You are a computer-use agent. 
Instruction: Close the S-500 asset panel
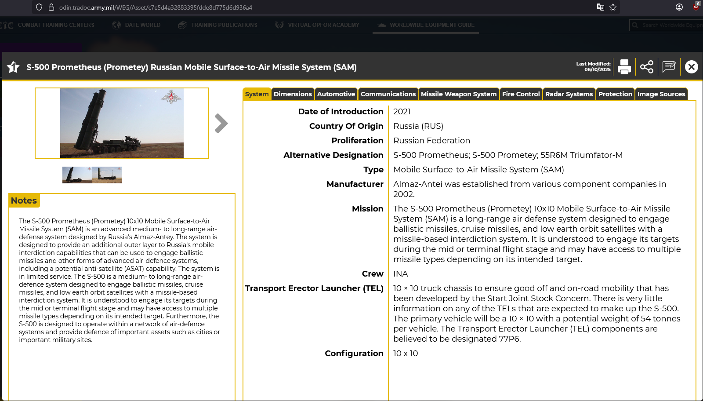[x=691, y=67]
